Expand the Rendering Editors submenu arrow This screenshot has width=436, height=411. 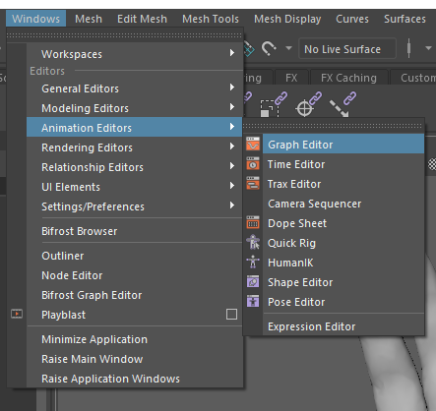[232, 147]
